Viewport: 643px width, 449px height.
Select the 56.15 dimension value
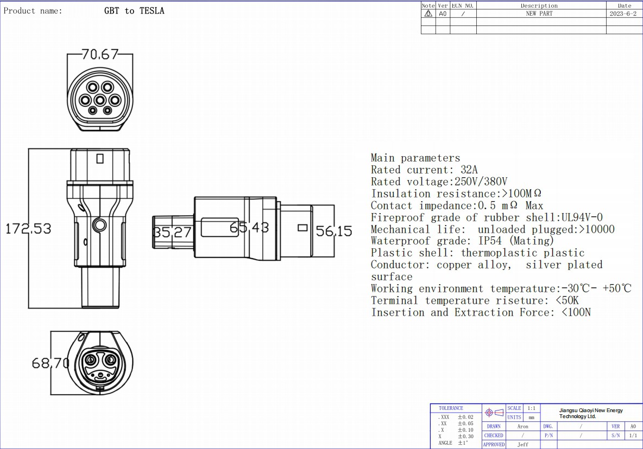(x=333, y=232)
